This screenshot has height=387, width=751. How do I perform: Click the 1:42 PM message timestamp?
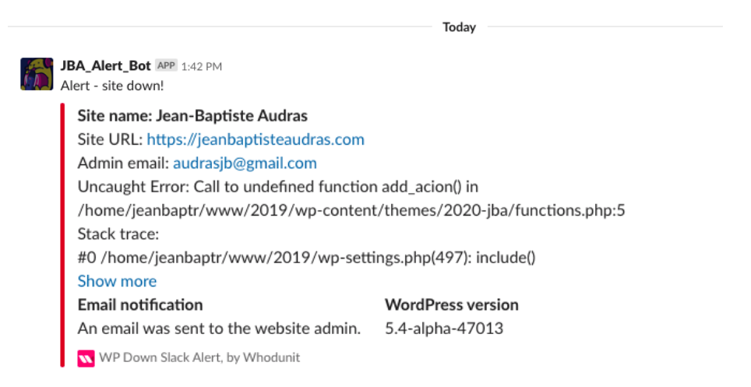202,66
